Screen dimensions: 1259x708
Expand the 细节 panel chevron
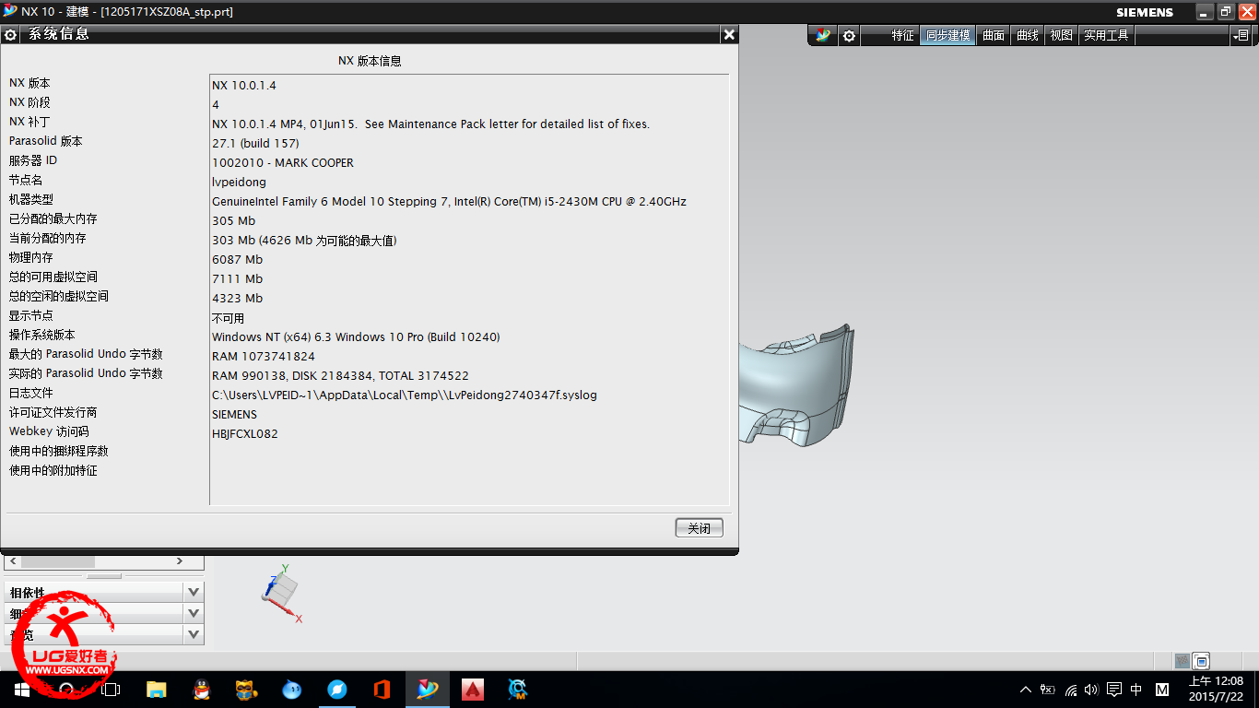[193, 613]
